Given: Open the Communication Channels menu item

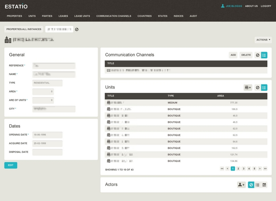Looking at the screenshot, I should pos(114,16).
